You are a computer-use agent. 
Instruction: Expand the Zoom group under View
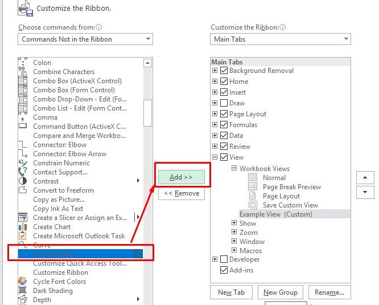point(234,233)
